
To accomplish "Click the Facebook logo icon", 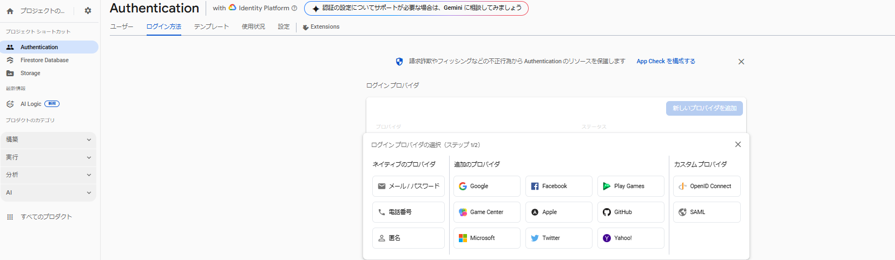I will click(x=535, y=186).
